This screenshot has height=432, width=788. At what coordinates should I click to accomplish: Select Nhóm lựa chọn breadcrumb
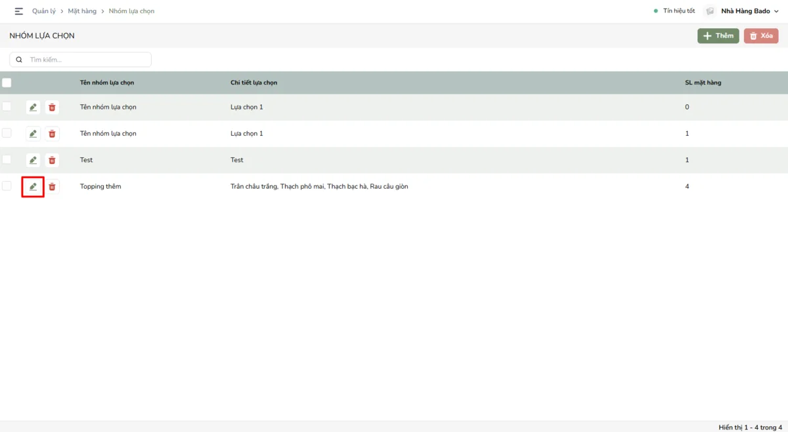131,11
